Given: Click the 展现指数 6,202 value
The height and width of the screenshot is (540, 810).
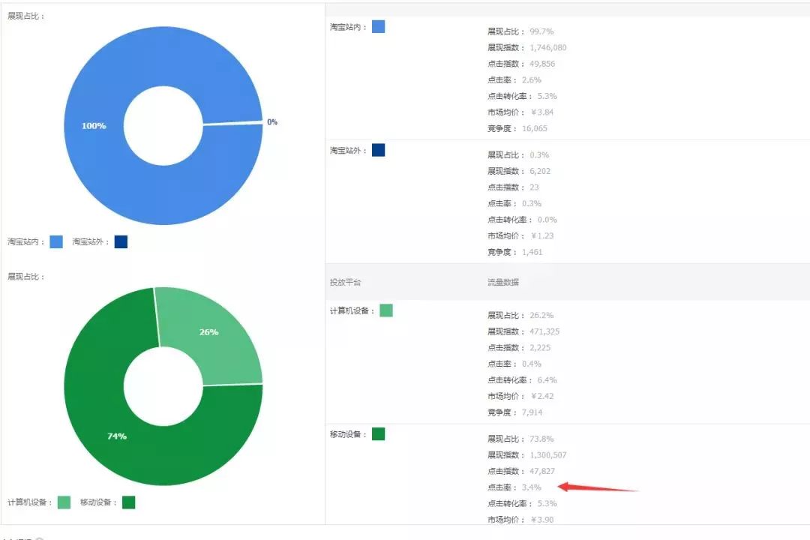Looking at the screenshot, I should 540,171.
